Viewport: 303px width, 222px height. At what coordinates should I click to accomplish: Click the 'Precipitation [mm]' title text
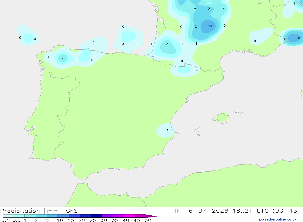coord(31,211)
